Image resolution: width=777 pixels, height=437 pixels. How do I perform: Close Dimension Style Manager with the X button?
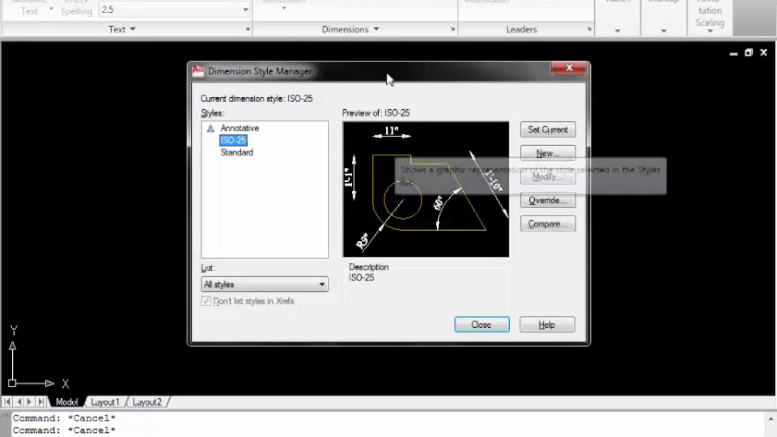point(569,68)
